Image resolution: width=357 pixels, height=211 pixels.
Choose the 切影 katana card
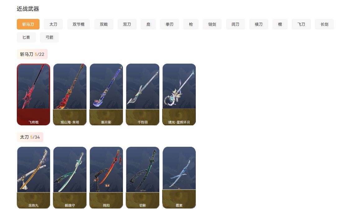pos(143,178)
